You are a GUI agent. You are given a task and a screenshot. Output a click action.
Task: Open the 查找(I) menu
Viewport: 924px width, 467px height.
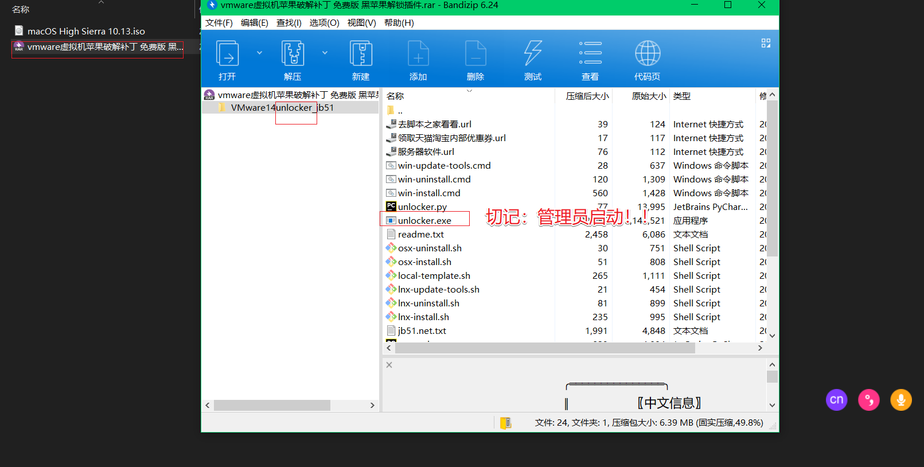click(x=289, y=23)
